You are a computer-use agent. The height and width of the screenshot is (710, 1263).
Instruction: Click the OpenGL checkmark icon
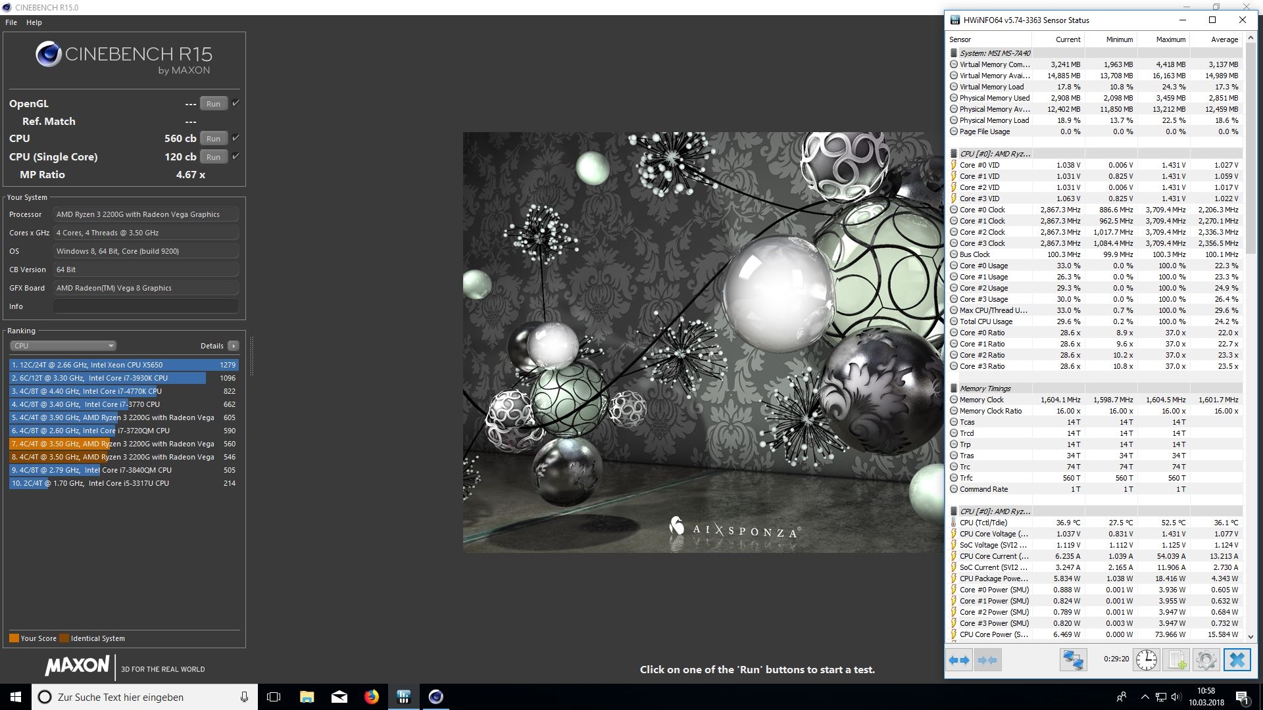[236, 103]
